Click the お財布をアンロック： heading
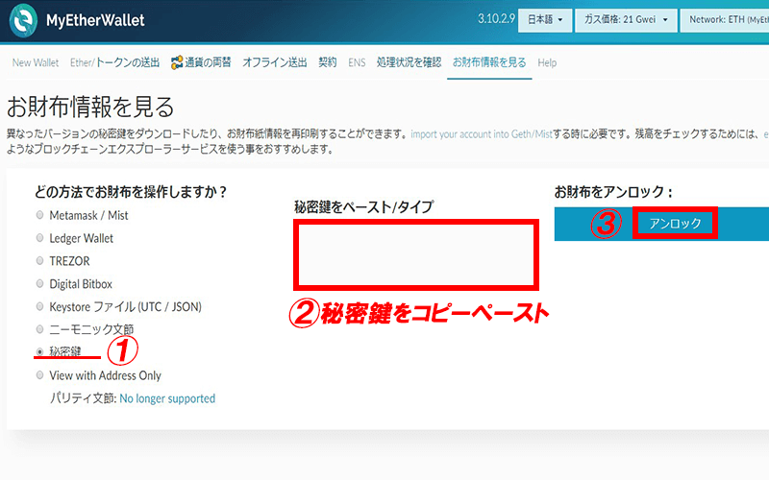769x480 pixels. pos(613,191)
